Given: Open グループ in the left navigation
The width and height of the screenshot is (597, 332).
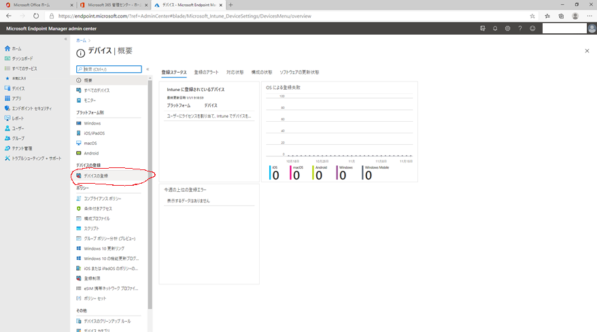Looking at the screenshot, I should 14,138.
